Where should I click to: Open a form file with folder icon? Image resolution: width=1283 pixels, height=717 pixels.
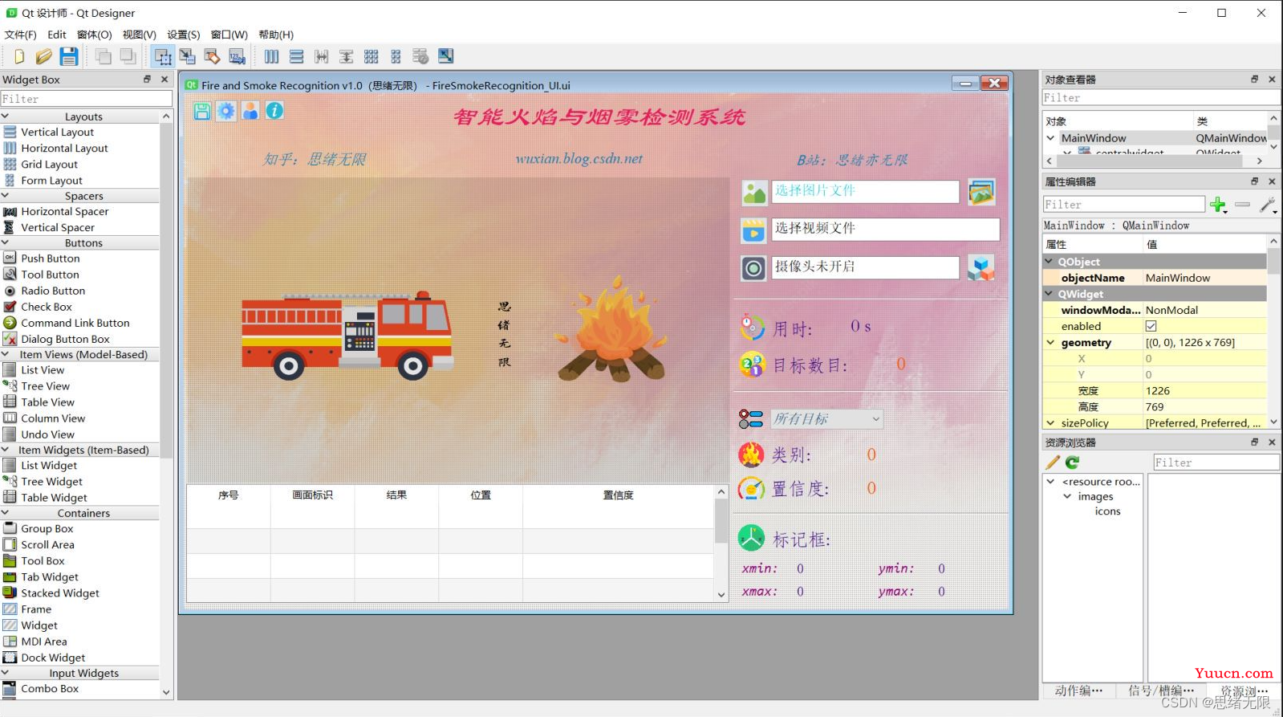coord(43,56)
